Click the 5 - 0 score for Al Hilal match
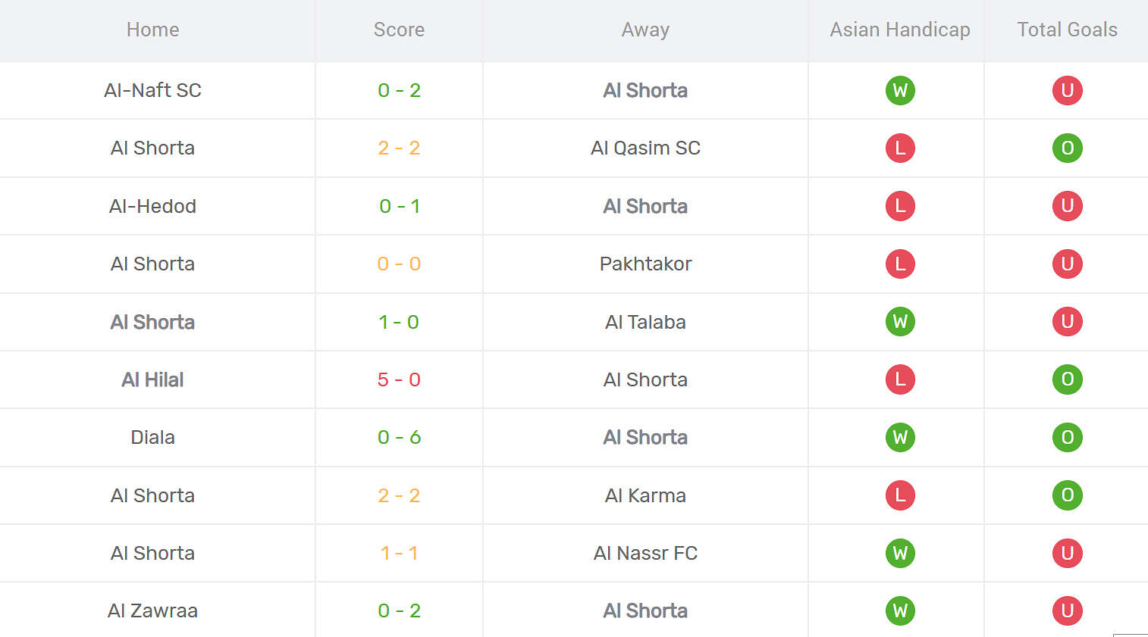The width and height of the screenshot is (1148, 637). (x=399, y=379)
